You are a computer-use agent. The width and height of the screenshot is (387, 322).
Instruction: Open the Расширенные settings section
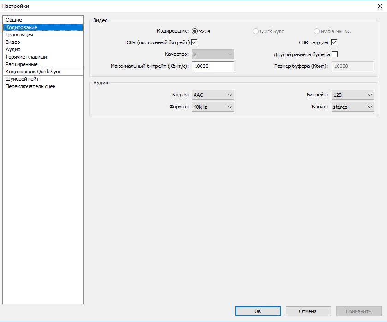coord(22,64)
